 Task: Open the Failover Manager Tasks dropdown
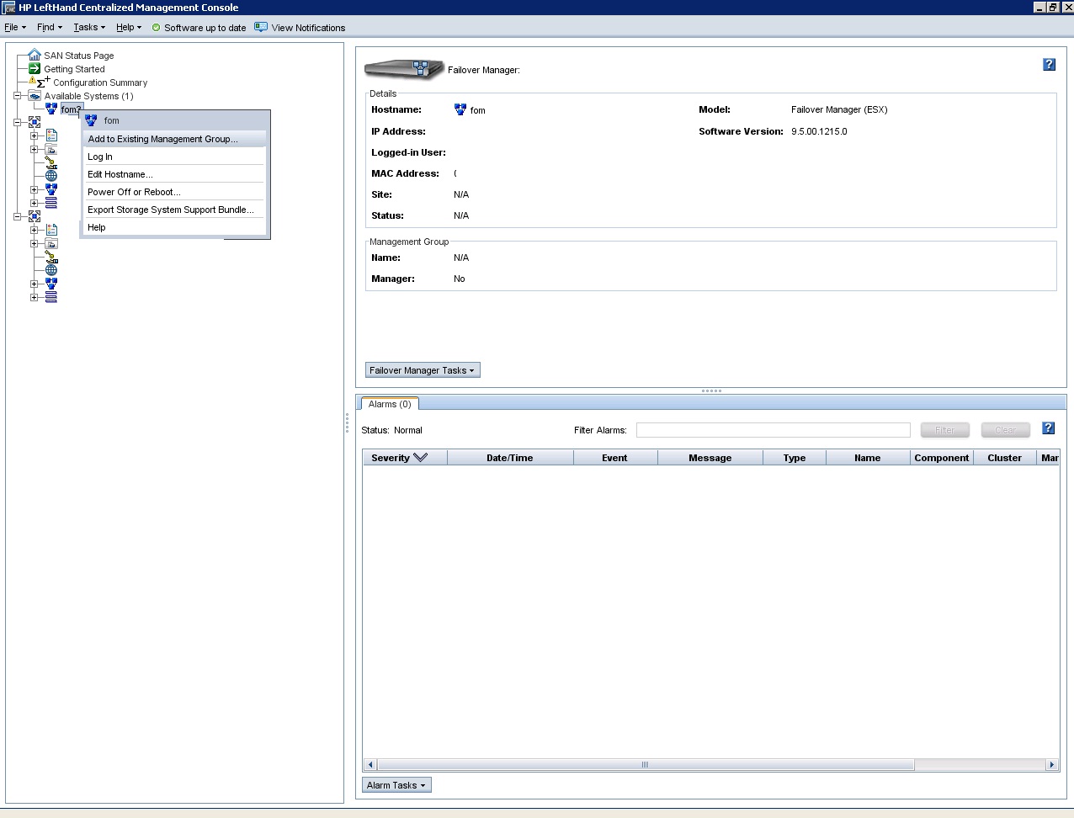pyautogui.click(x=423, y=370)
